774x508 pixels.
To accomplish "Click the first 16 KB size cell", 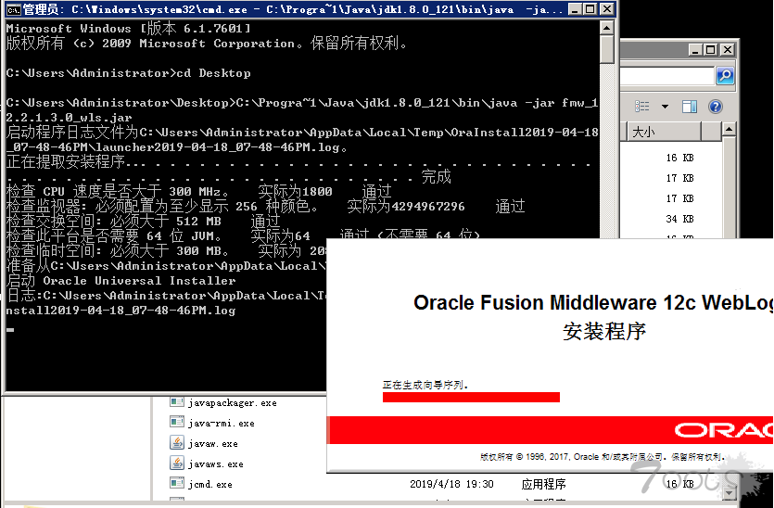I will (x=679, y=158).
